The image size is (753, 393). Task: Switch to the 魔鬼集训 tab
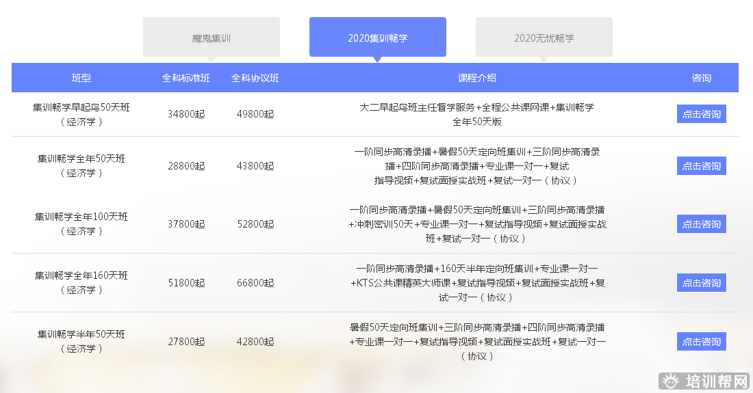[x=211, y=38]
